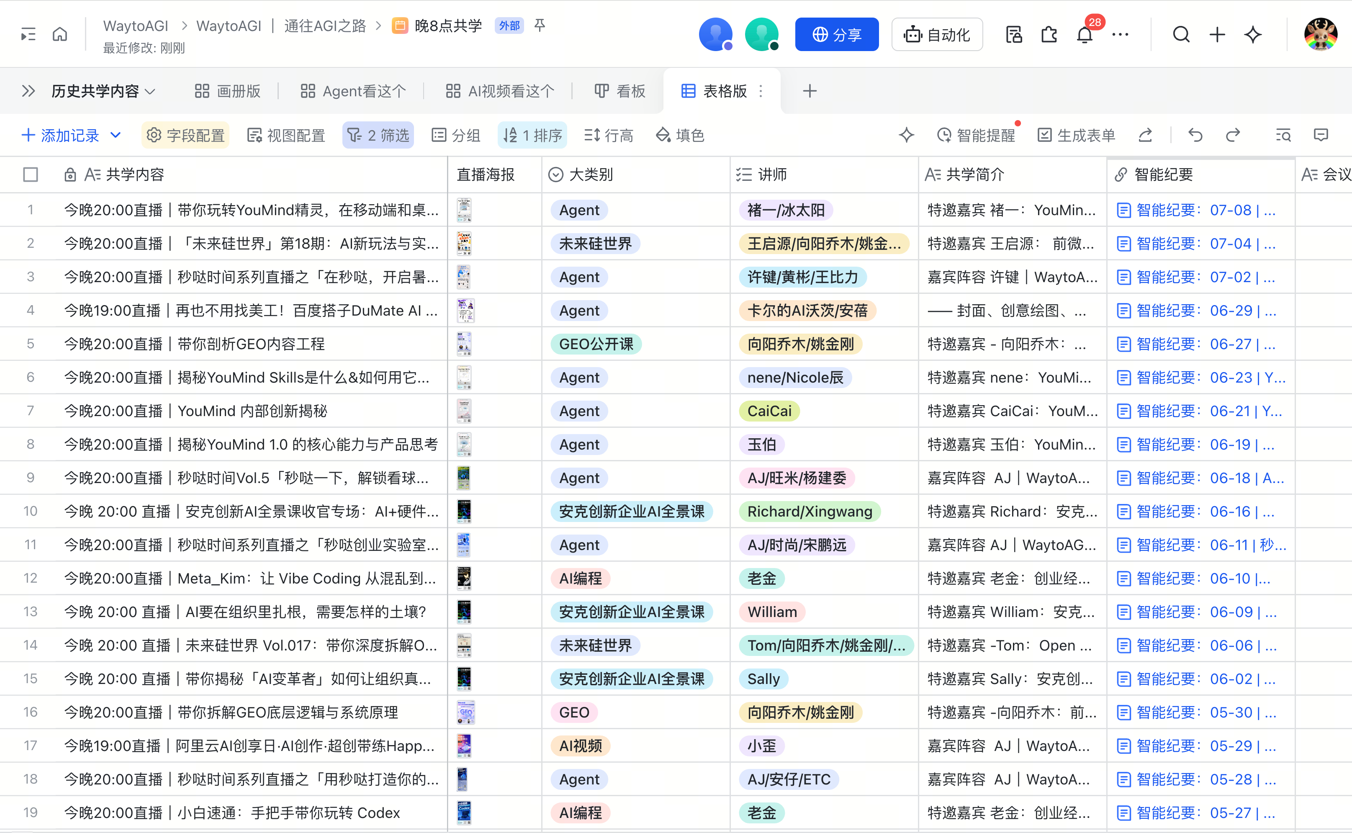This screenshot has height=833, width=1352.
Task: Open the 行高 row height menu
Action: (x=609, y=135)
